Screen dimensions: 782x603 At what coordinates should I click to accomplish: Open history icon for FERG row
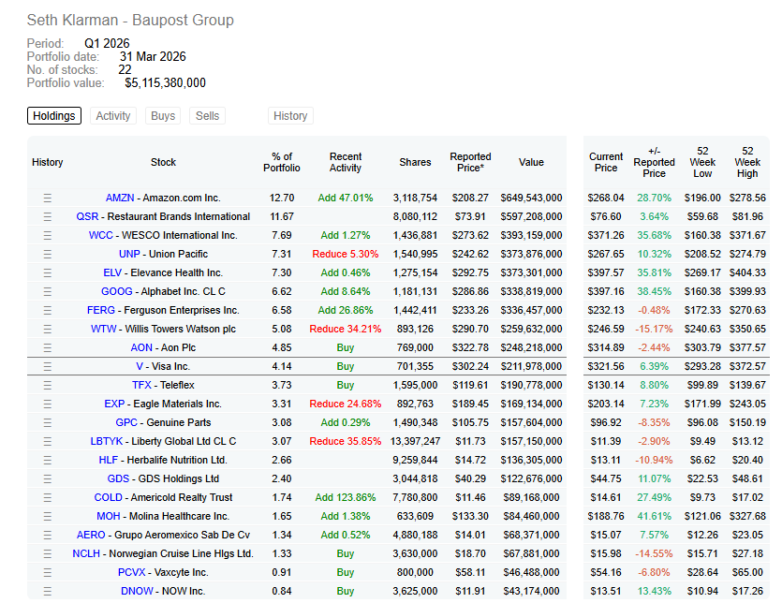pos(48,310)
